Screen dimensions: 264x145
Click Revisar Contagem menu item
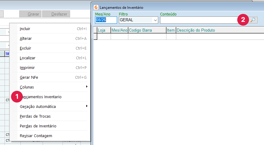click(x=50, y=136)
